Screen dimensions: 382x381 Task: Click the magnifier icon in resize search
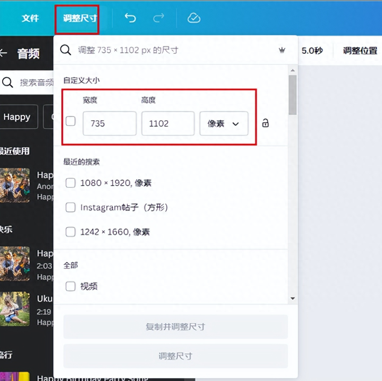pyautogui.click(x=66, y=50)
